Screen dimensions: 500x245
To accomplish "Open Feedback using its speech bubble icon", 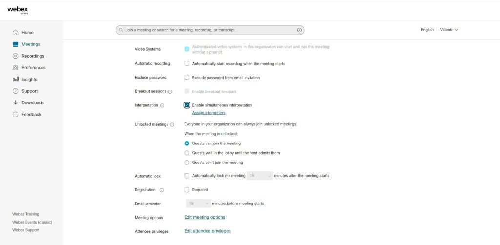I will click(16, 115).
